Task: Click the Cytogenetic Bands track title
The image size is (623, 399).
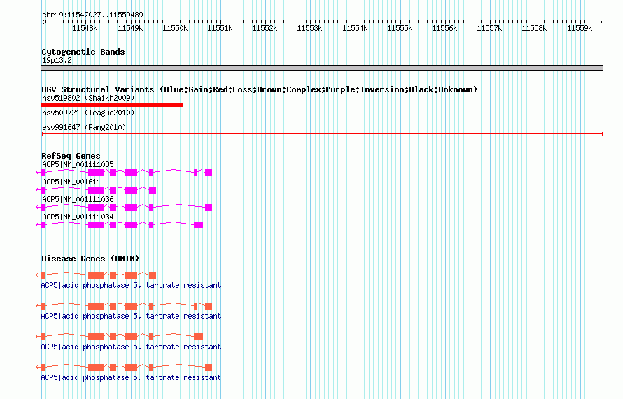Action: coord(83,52)
